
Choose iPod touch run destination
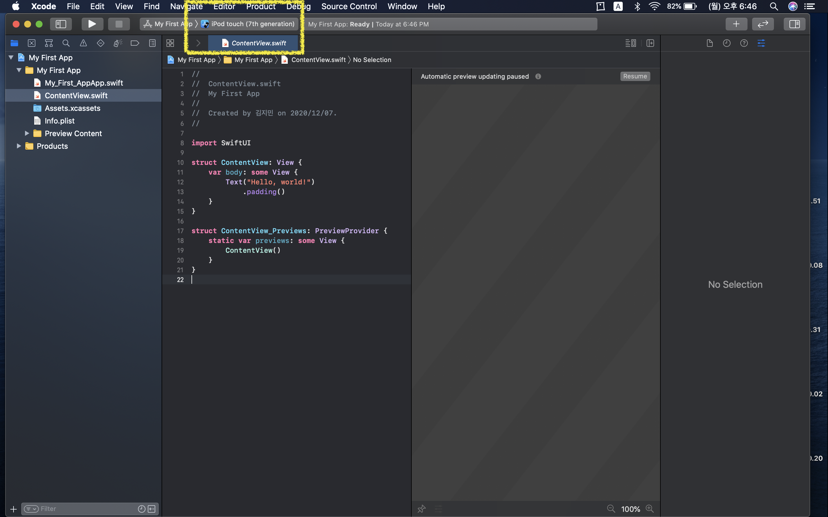tap(248, 24)
